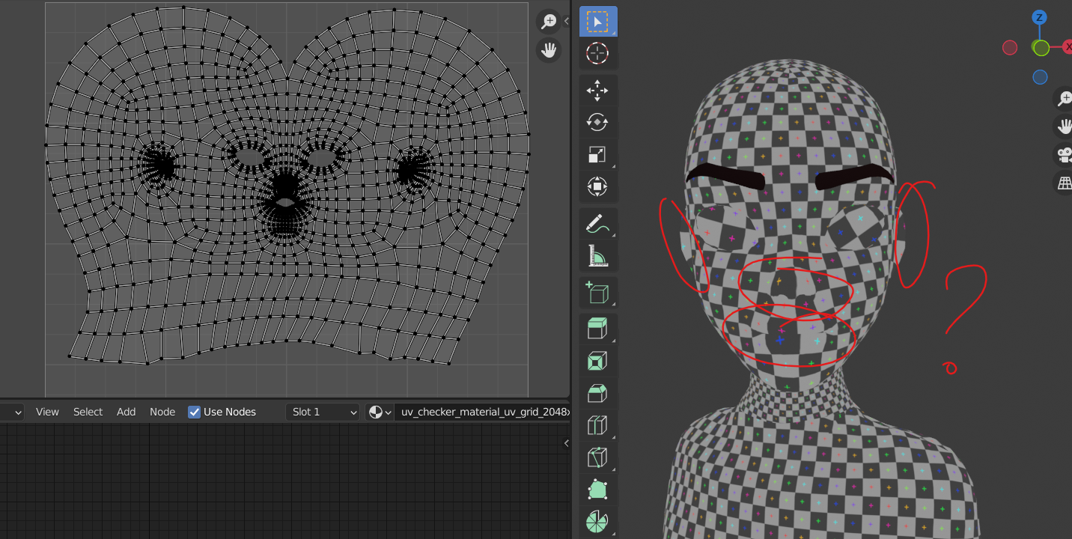Choose the Rotate tool
The height and width of the screenshot is (539, 1072).
click(597, 122)
